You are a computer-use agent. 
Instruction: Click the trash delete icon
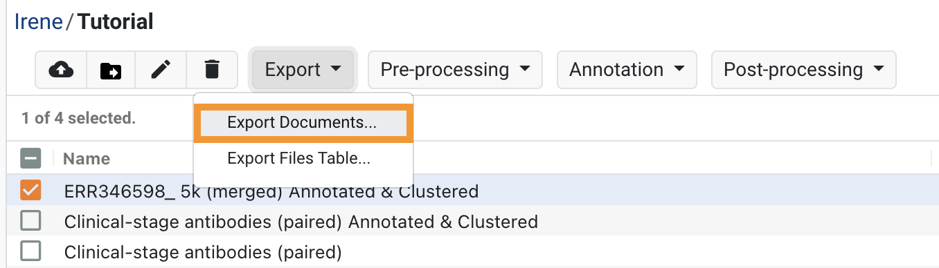[x=212, y=70]
